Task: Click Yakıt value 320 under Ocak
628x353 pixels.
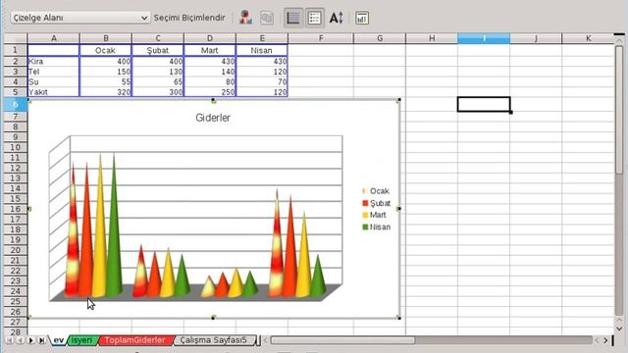Action: pos(105,92)
